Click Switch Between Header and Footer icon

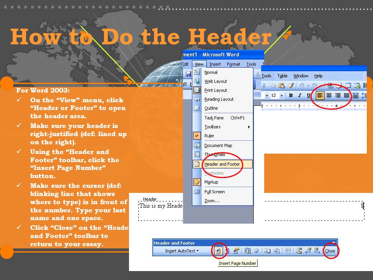point(299,251)
